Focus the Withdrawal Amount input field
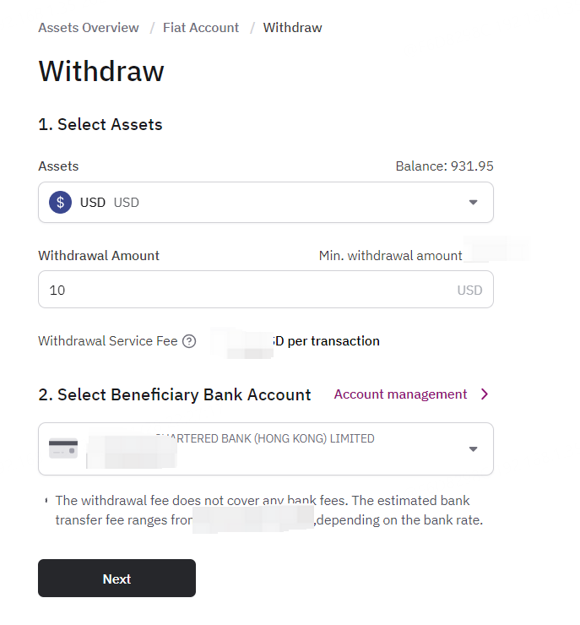 [x=266, y=290]
